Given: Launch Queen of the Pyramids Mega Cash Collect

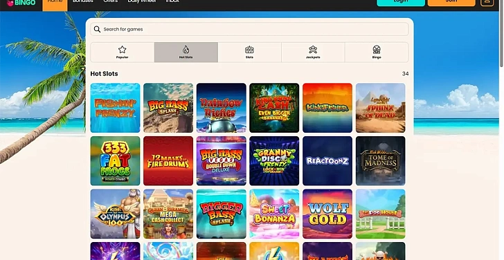Looking at the screenshot, I should pos(168,214).
